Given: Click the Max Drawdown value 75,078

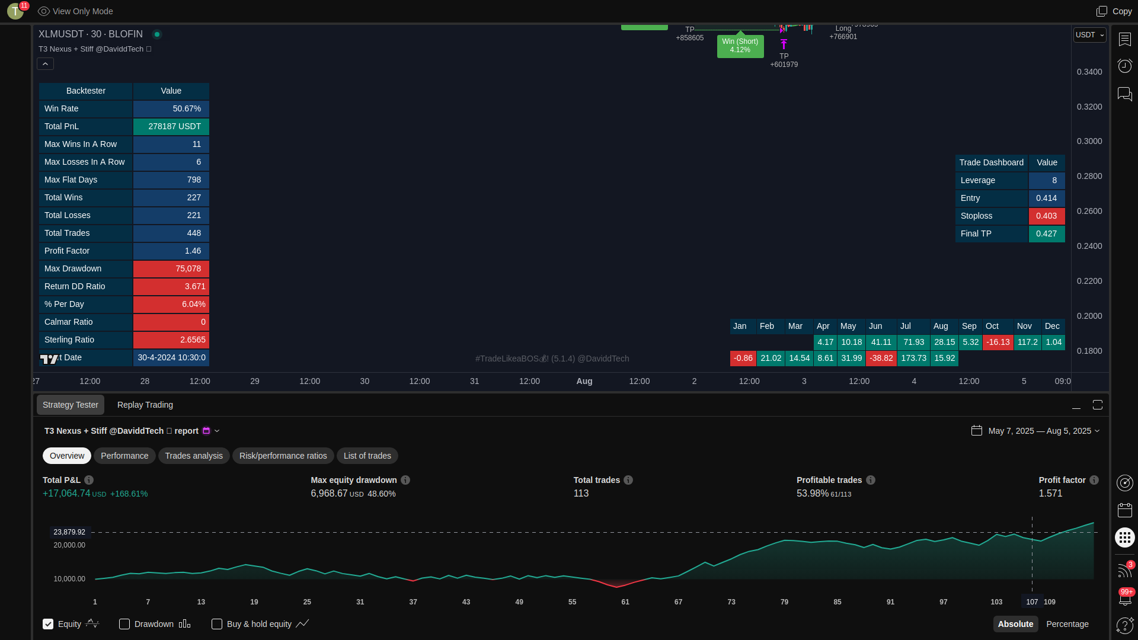Looking at the screenshot, I should coord(171,268).
